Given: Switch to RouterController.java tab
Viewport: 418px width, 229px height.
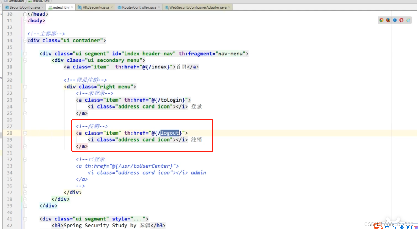Looking at the screenshot, I should tap(139, 7).
